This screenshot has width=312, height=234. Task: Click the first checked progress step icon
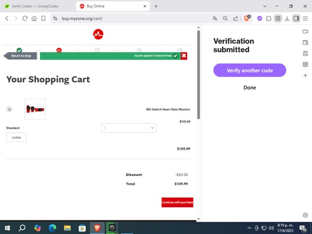pos(19,50)
